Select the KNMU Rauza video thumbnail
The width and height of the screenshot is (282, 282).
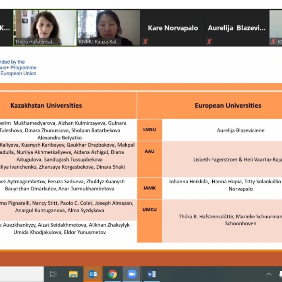pyautogui.click(x=109, y=27)
